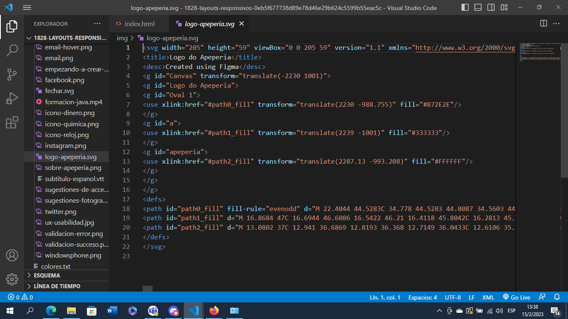Open colores.txt in the explorer
This screenshot has height=319, width=568.
point(56,266)
